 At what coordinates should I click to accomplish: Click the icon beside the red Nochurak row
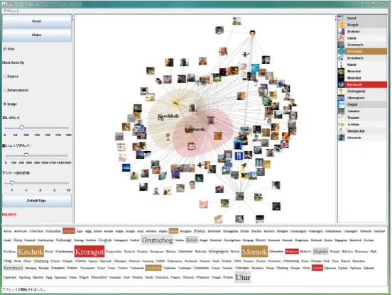point(342,84)
